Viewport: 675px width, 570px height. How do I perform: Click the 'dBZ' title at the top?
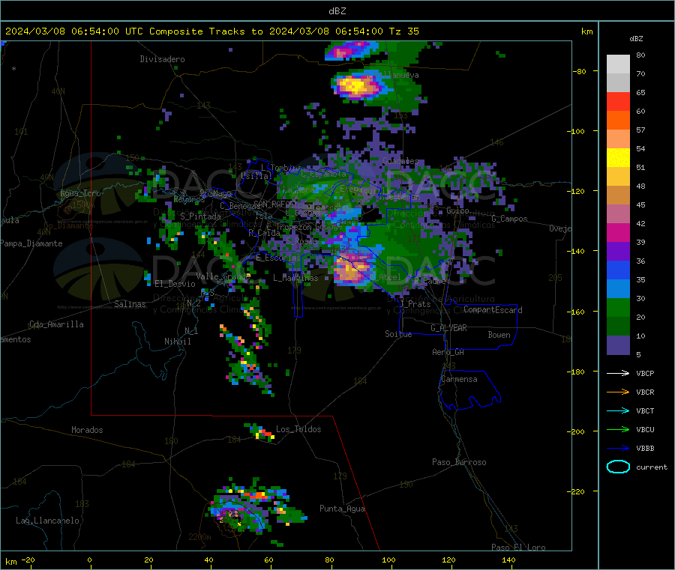(337, 11)
